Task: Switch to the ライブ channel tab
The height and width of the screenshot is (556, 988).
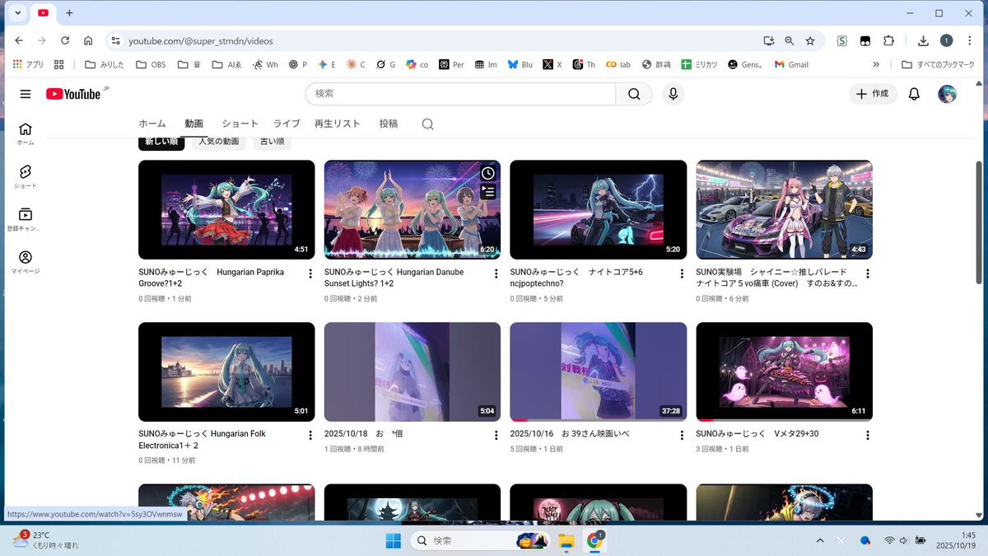Action: coord(287,124)
